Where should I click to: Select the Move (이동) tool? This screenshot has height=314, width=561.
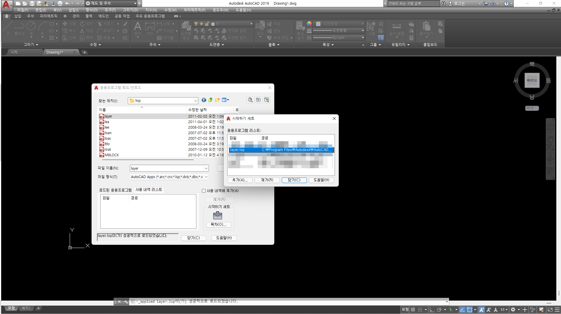click(x=69, y=24)
